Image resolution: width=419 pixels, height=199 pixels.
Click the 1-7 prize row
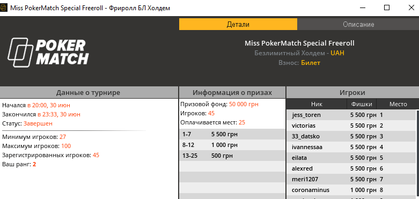(x=232, y=134)
